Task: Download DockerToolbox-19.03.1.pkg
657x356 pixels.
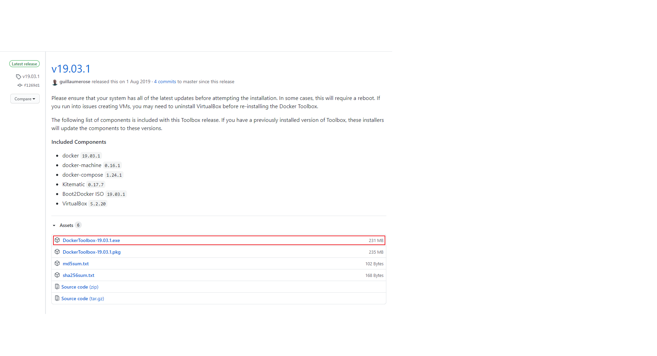Action: [91, 252]
